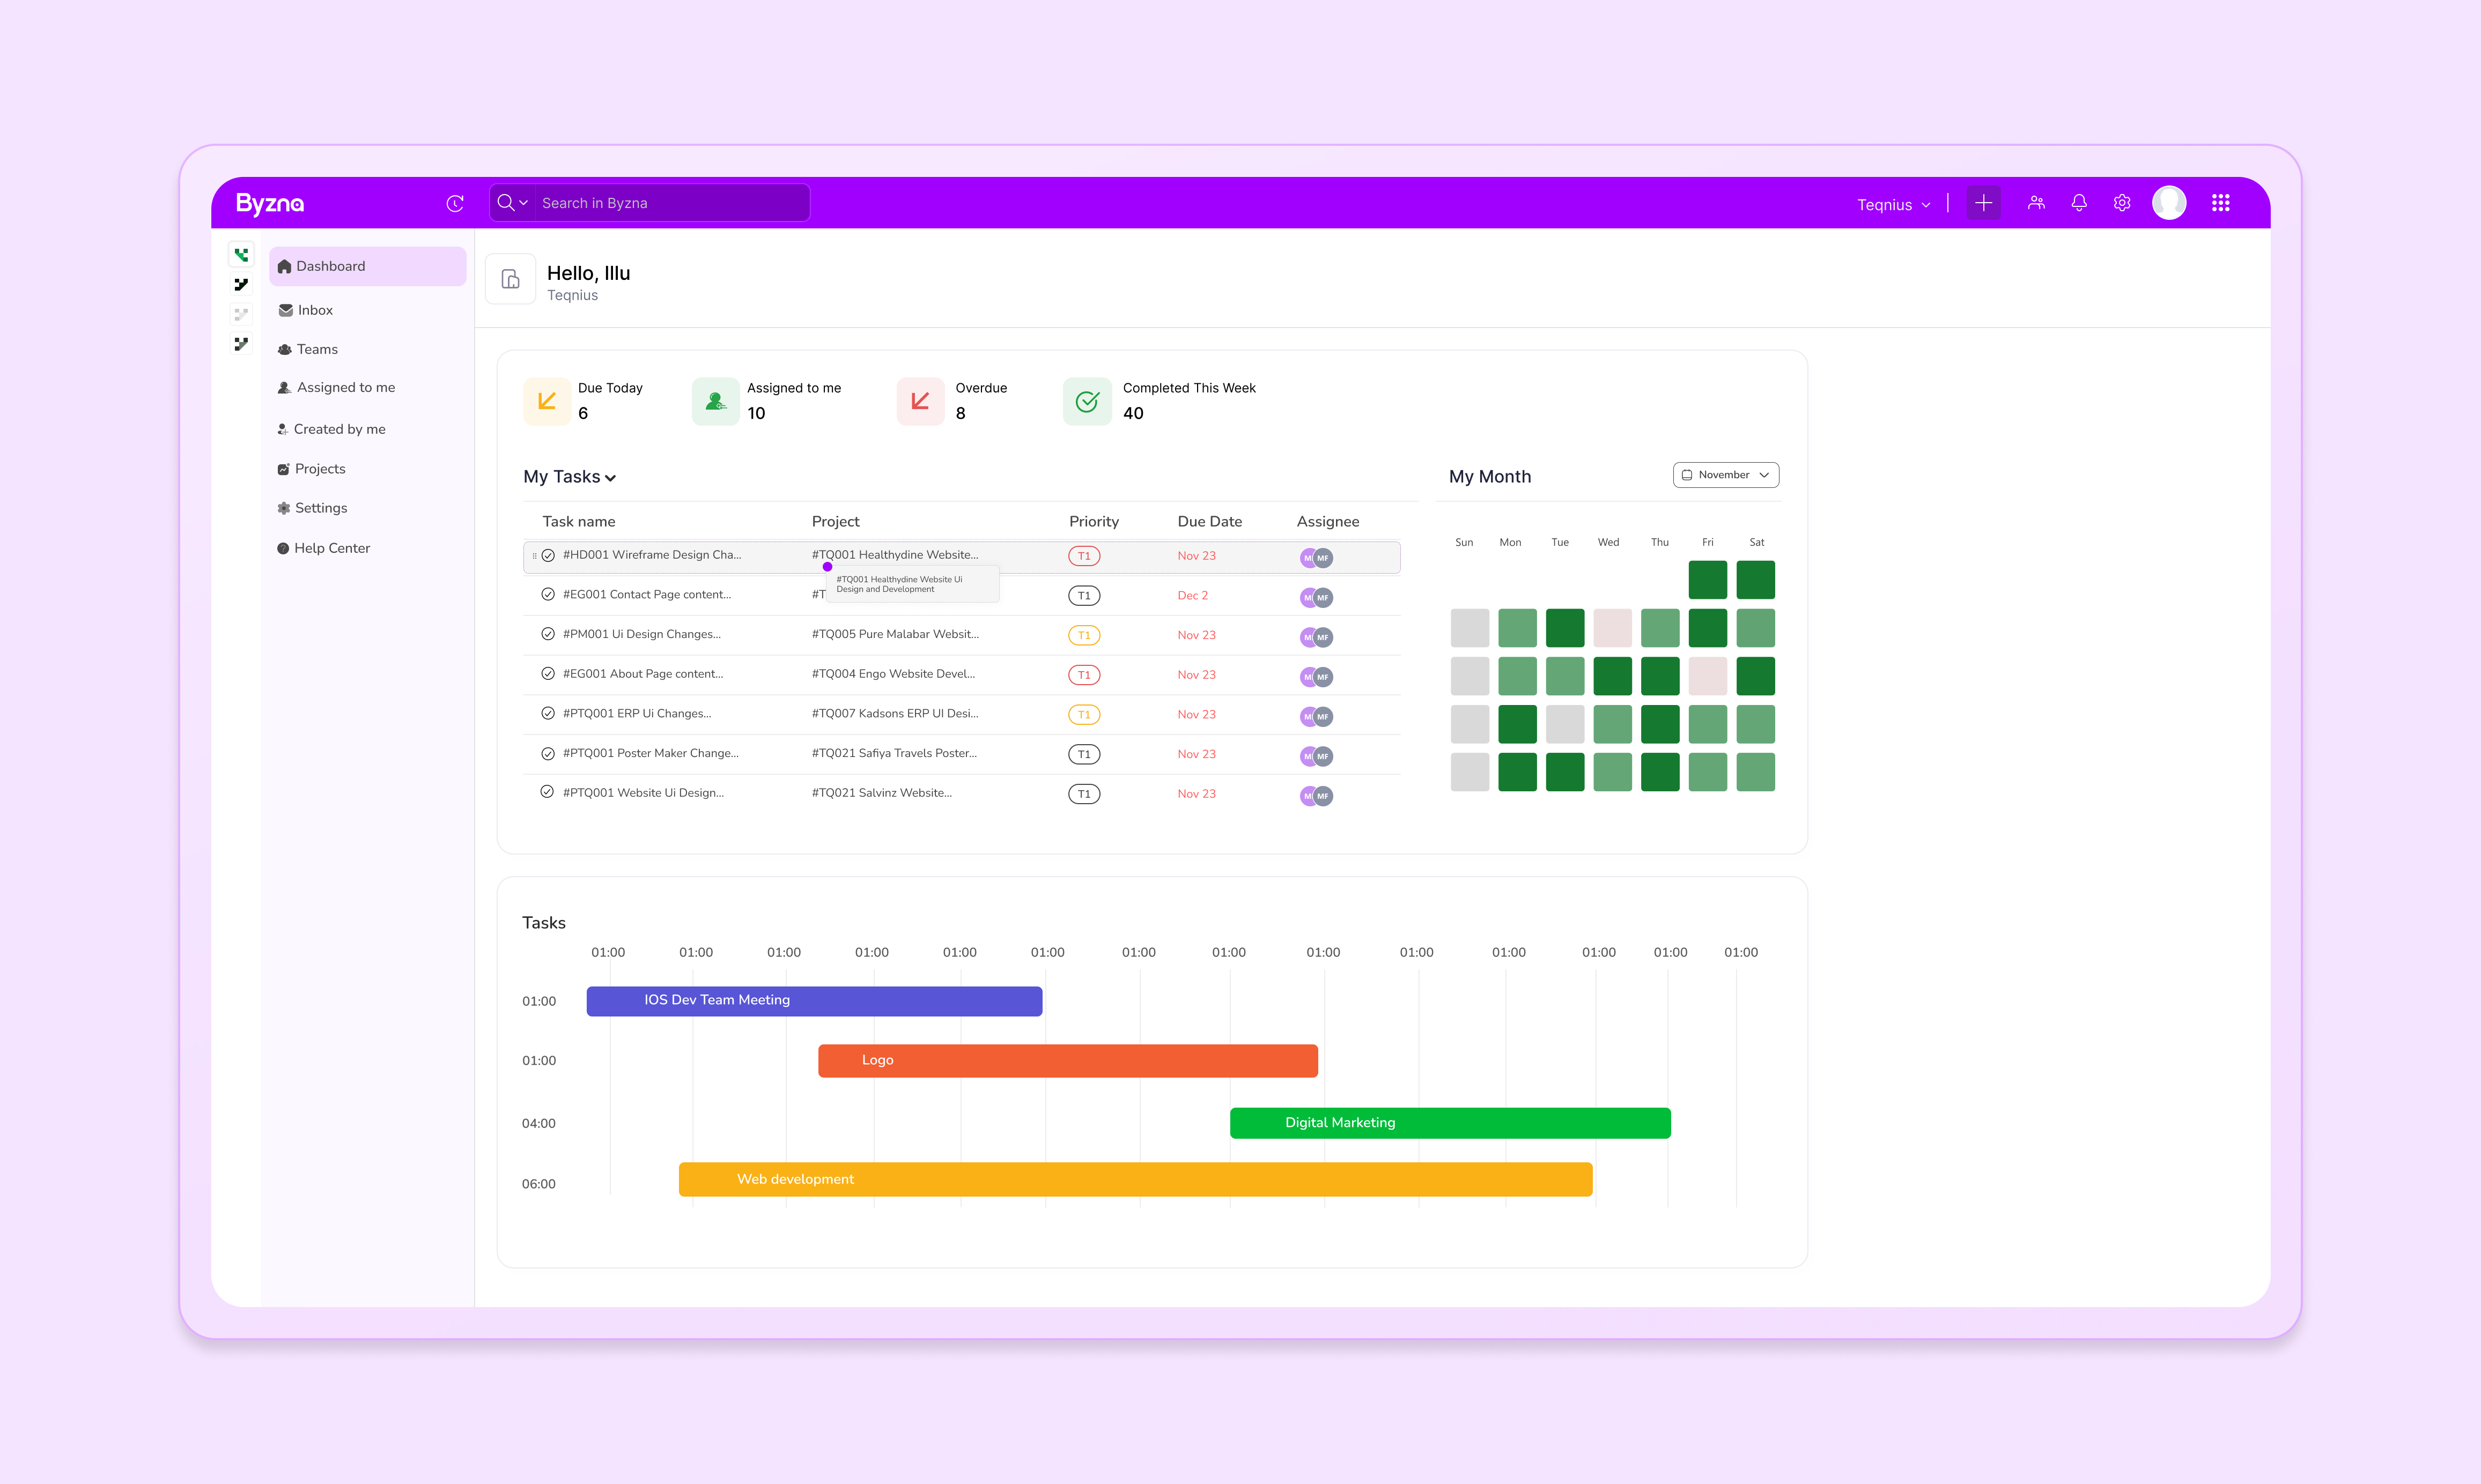Click the team members icon in the header
Viewport: 2481px width, 1484px height.
click(x=2036, y=203)
